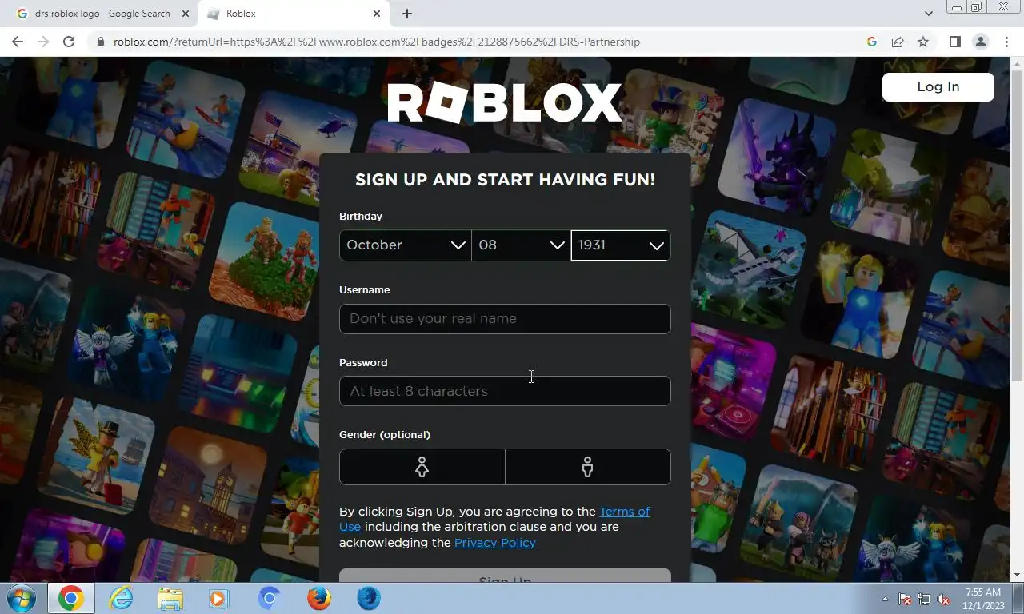
Task: Open the birthday day dropdown showing 08
Action: point(521,245)
